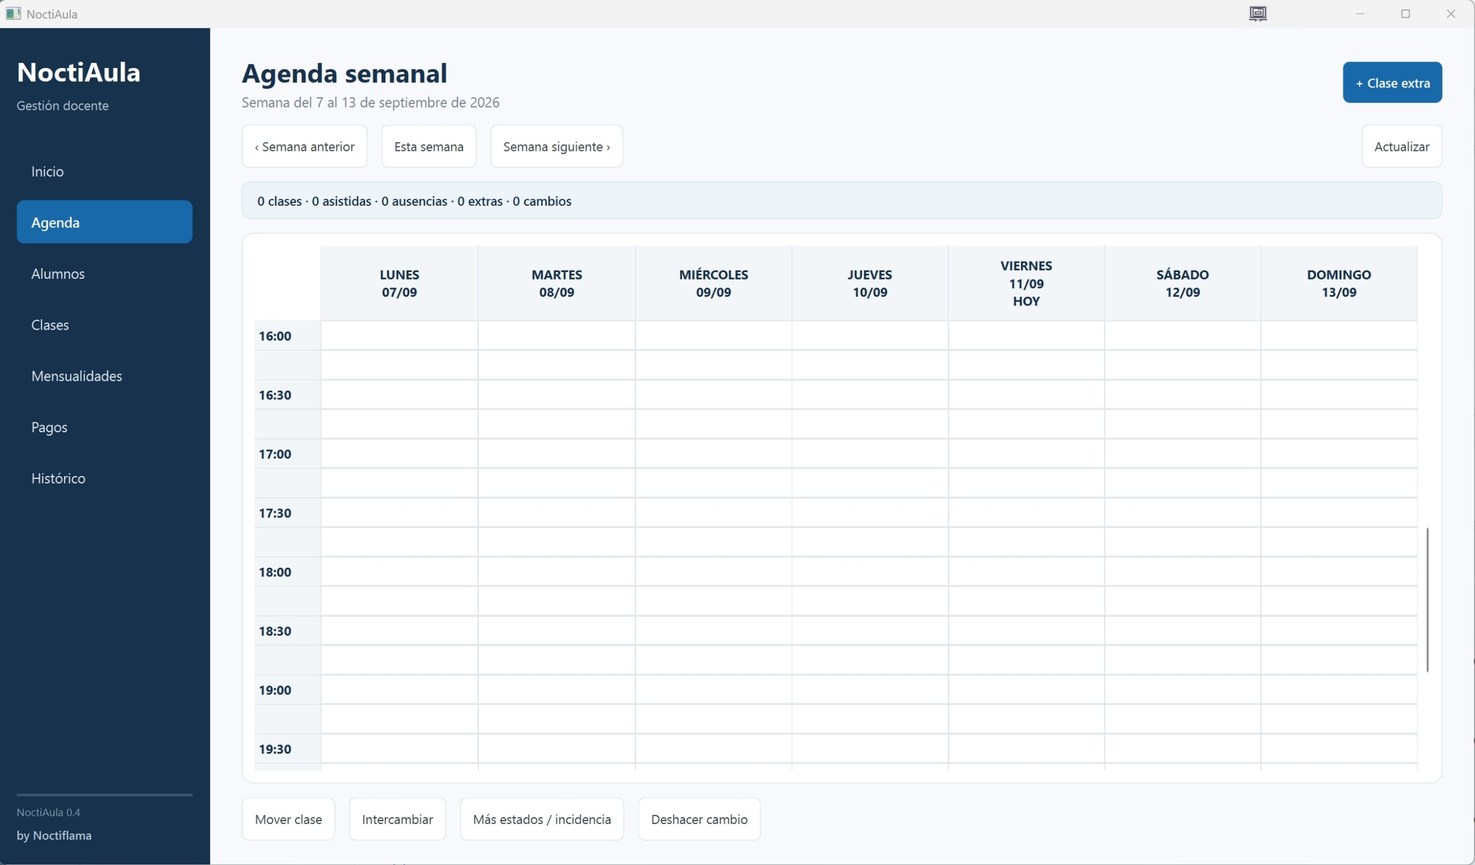Image resolution: width=1475 pixels, height=865 pixels.
Task: Click the agenda vertical scrollbar thumb
Action: 1428,600
